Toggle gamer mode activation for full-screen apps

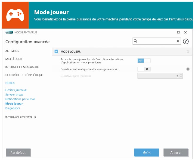coord(144,61)
